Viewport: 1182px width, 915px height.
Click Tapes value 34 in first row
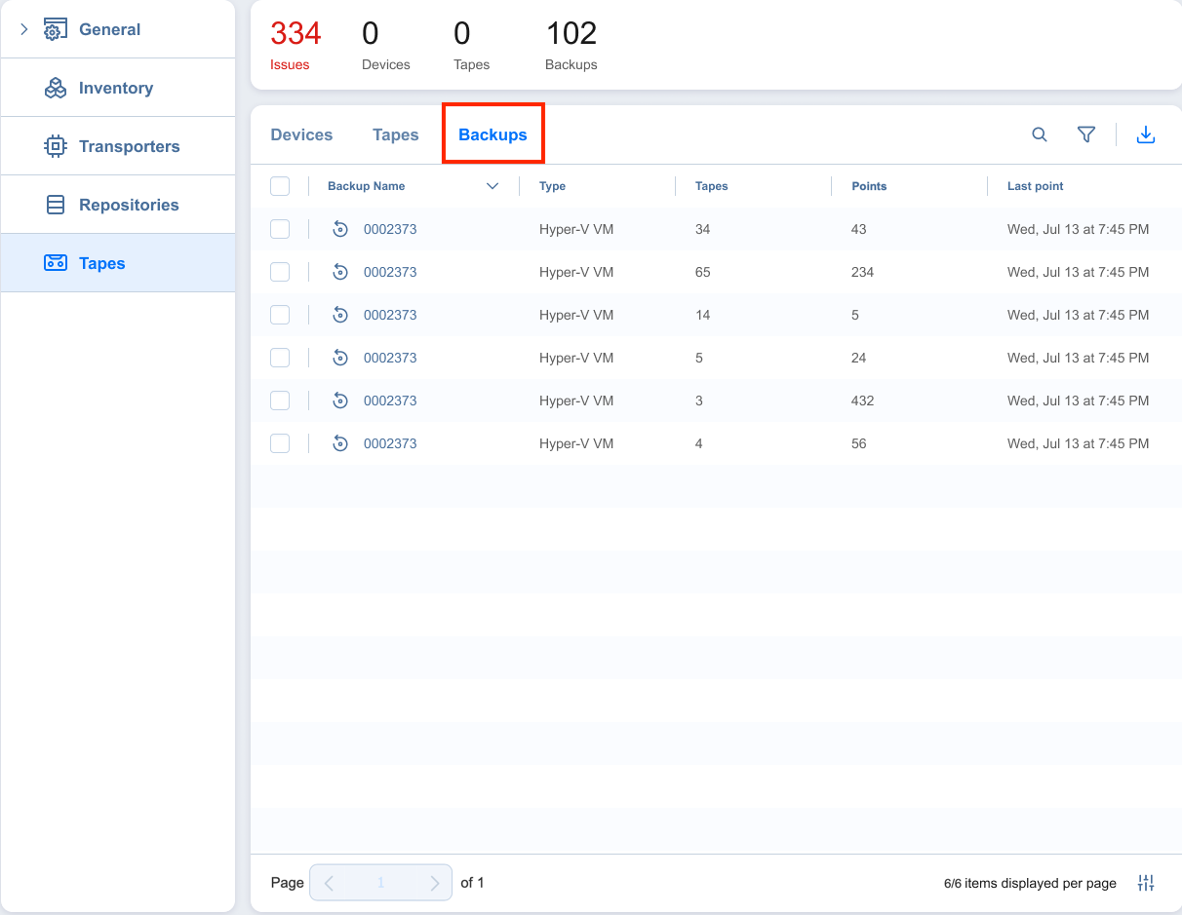coord(703,229)
